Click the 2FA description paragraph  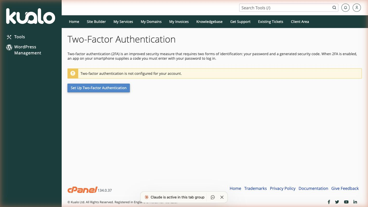pos(212,56)
